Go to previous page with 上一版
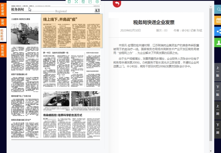The width and height of the screenshot is (221, 153). (218, 72)
